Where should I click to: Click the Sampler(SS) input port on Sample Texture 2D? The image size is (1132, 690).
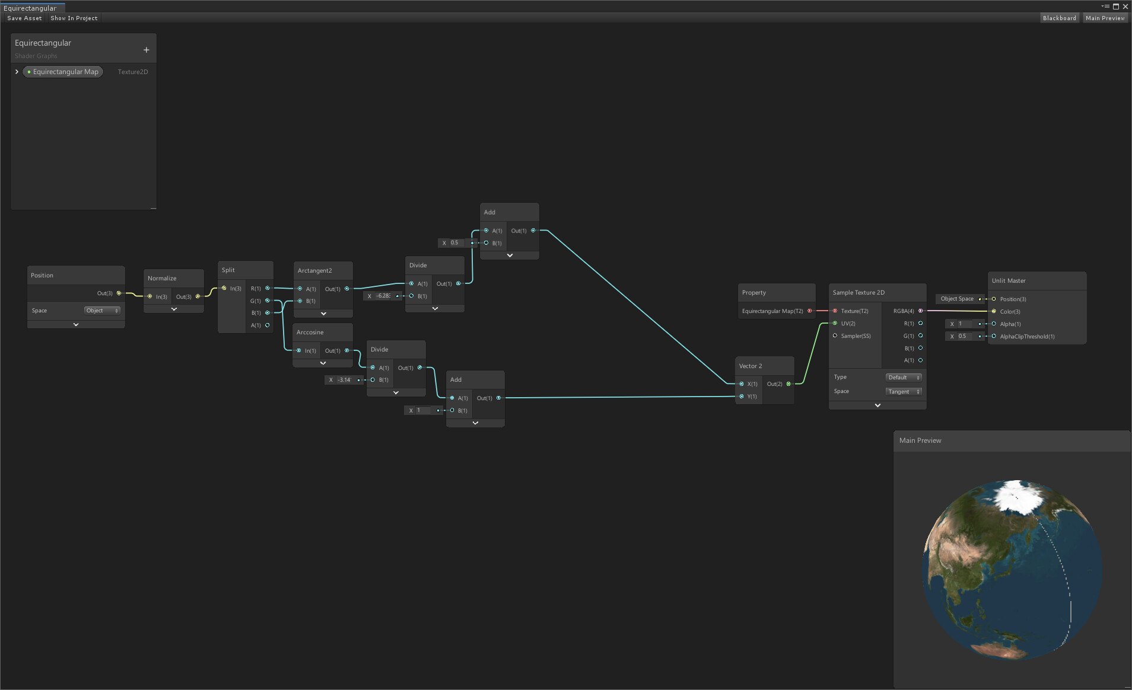point(834,336)
